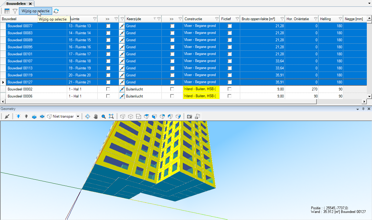Click the table layout icon in Bouwdelen toolbar
The width and height of the screenshot is (372, 220).
tap(7, 11)
